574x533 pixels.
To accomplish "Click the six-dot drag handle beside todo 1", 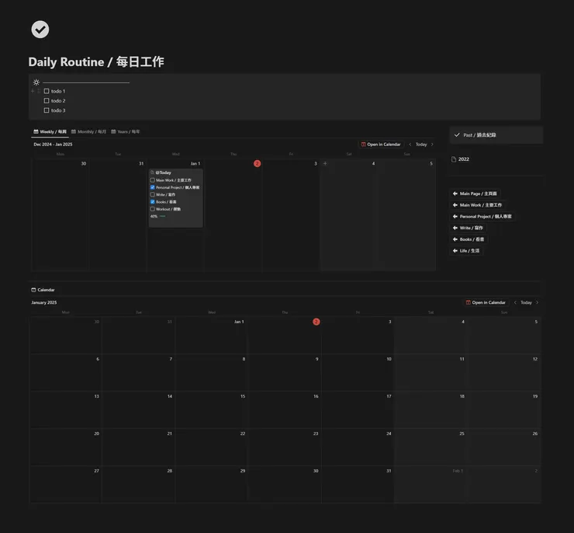I will pos(39,91).
